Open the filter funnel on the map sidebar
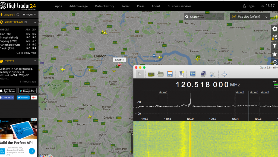This screenshot has width=278, height=157. (x=274, y=46)
